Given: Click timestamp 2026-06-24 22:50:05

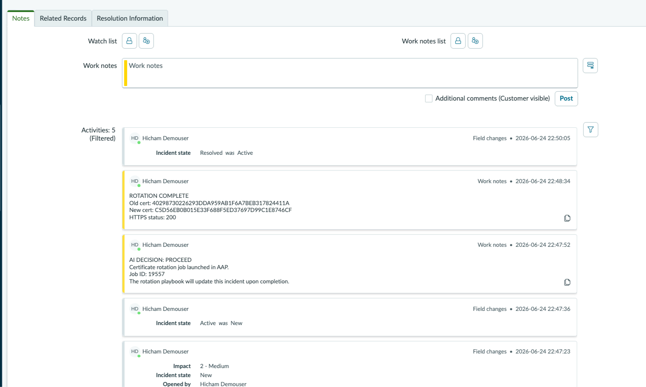Looking at the screenshot, I should pos(543,138).
